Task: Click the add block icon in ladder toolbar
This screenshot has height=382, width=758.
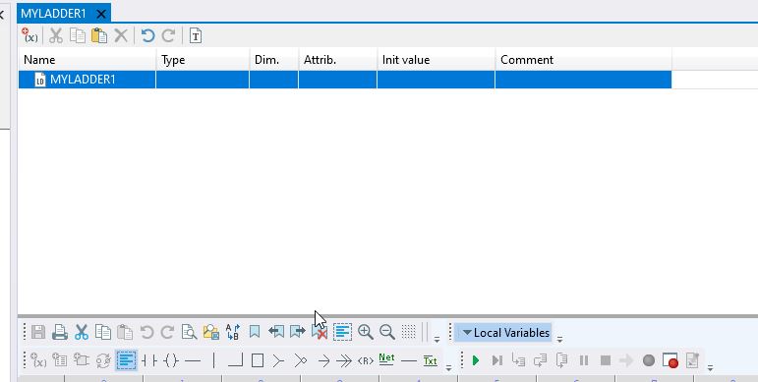Action: click(x=82, y=360)
